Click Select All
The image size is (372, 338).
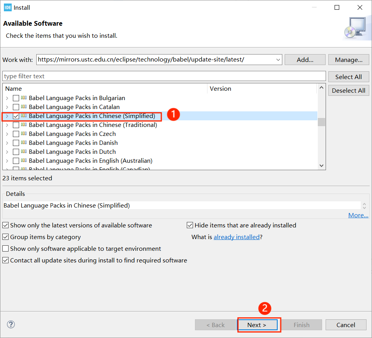click(x=349, y=77)
